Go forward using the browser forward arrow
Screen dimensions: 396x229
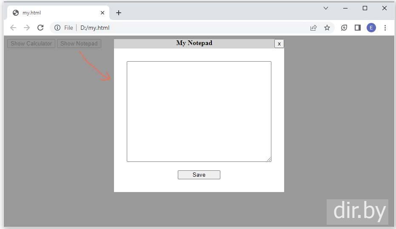point(27,28)
